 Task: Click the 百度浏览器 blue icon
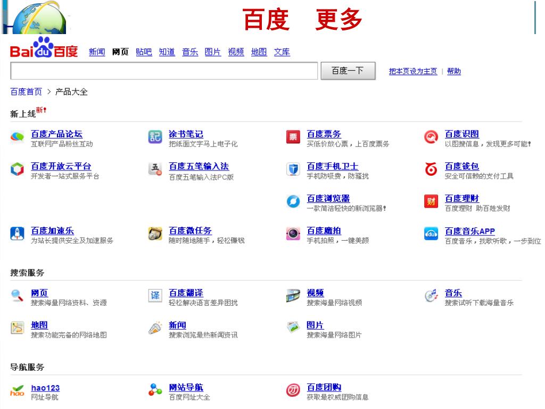coord(293,201)
